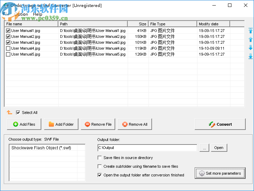Enable Save files in source directory

100,158
